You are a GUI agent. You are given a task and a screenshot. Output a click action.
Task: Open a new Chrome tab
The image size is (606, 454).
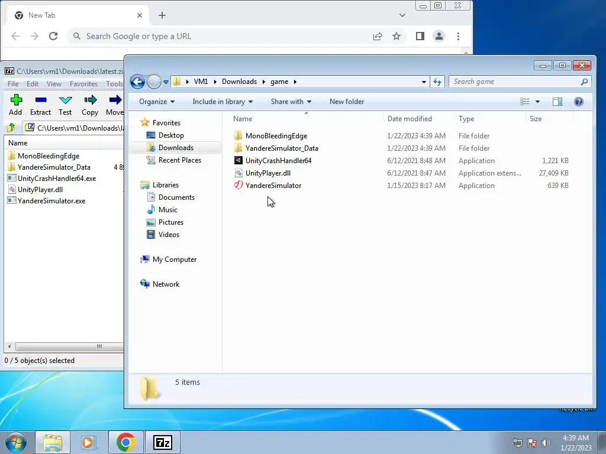162,15
